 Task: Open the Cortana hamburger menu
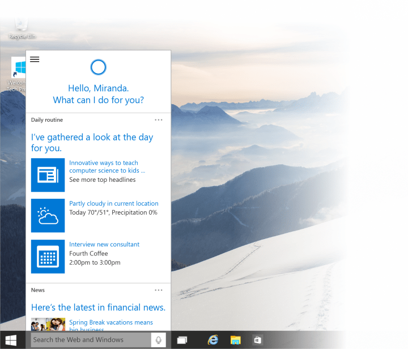click(x=35, y=59)
